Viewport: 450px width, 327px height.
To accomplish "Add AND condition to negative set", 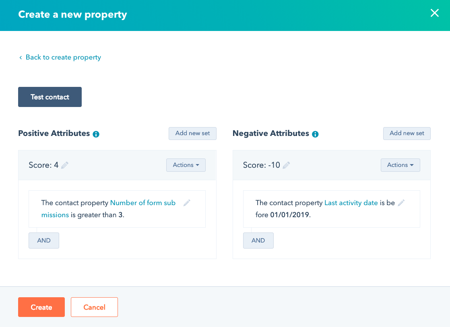I will point(258,241).
